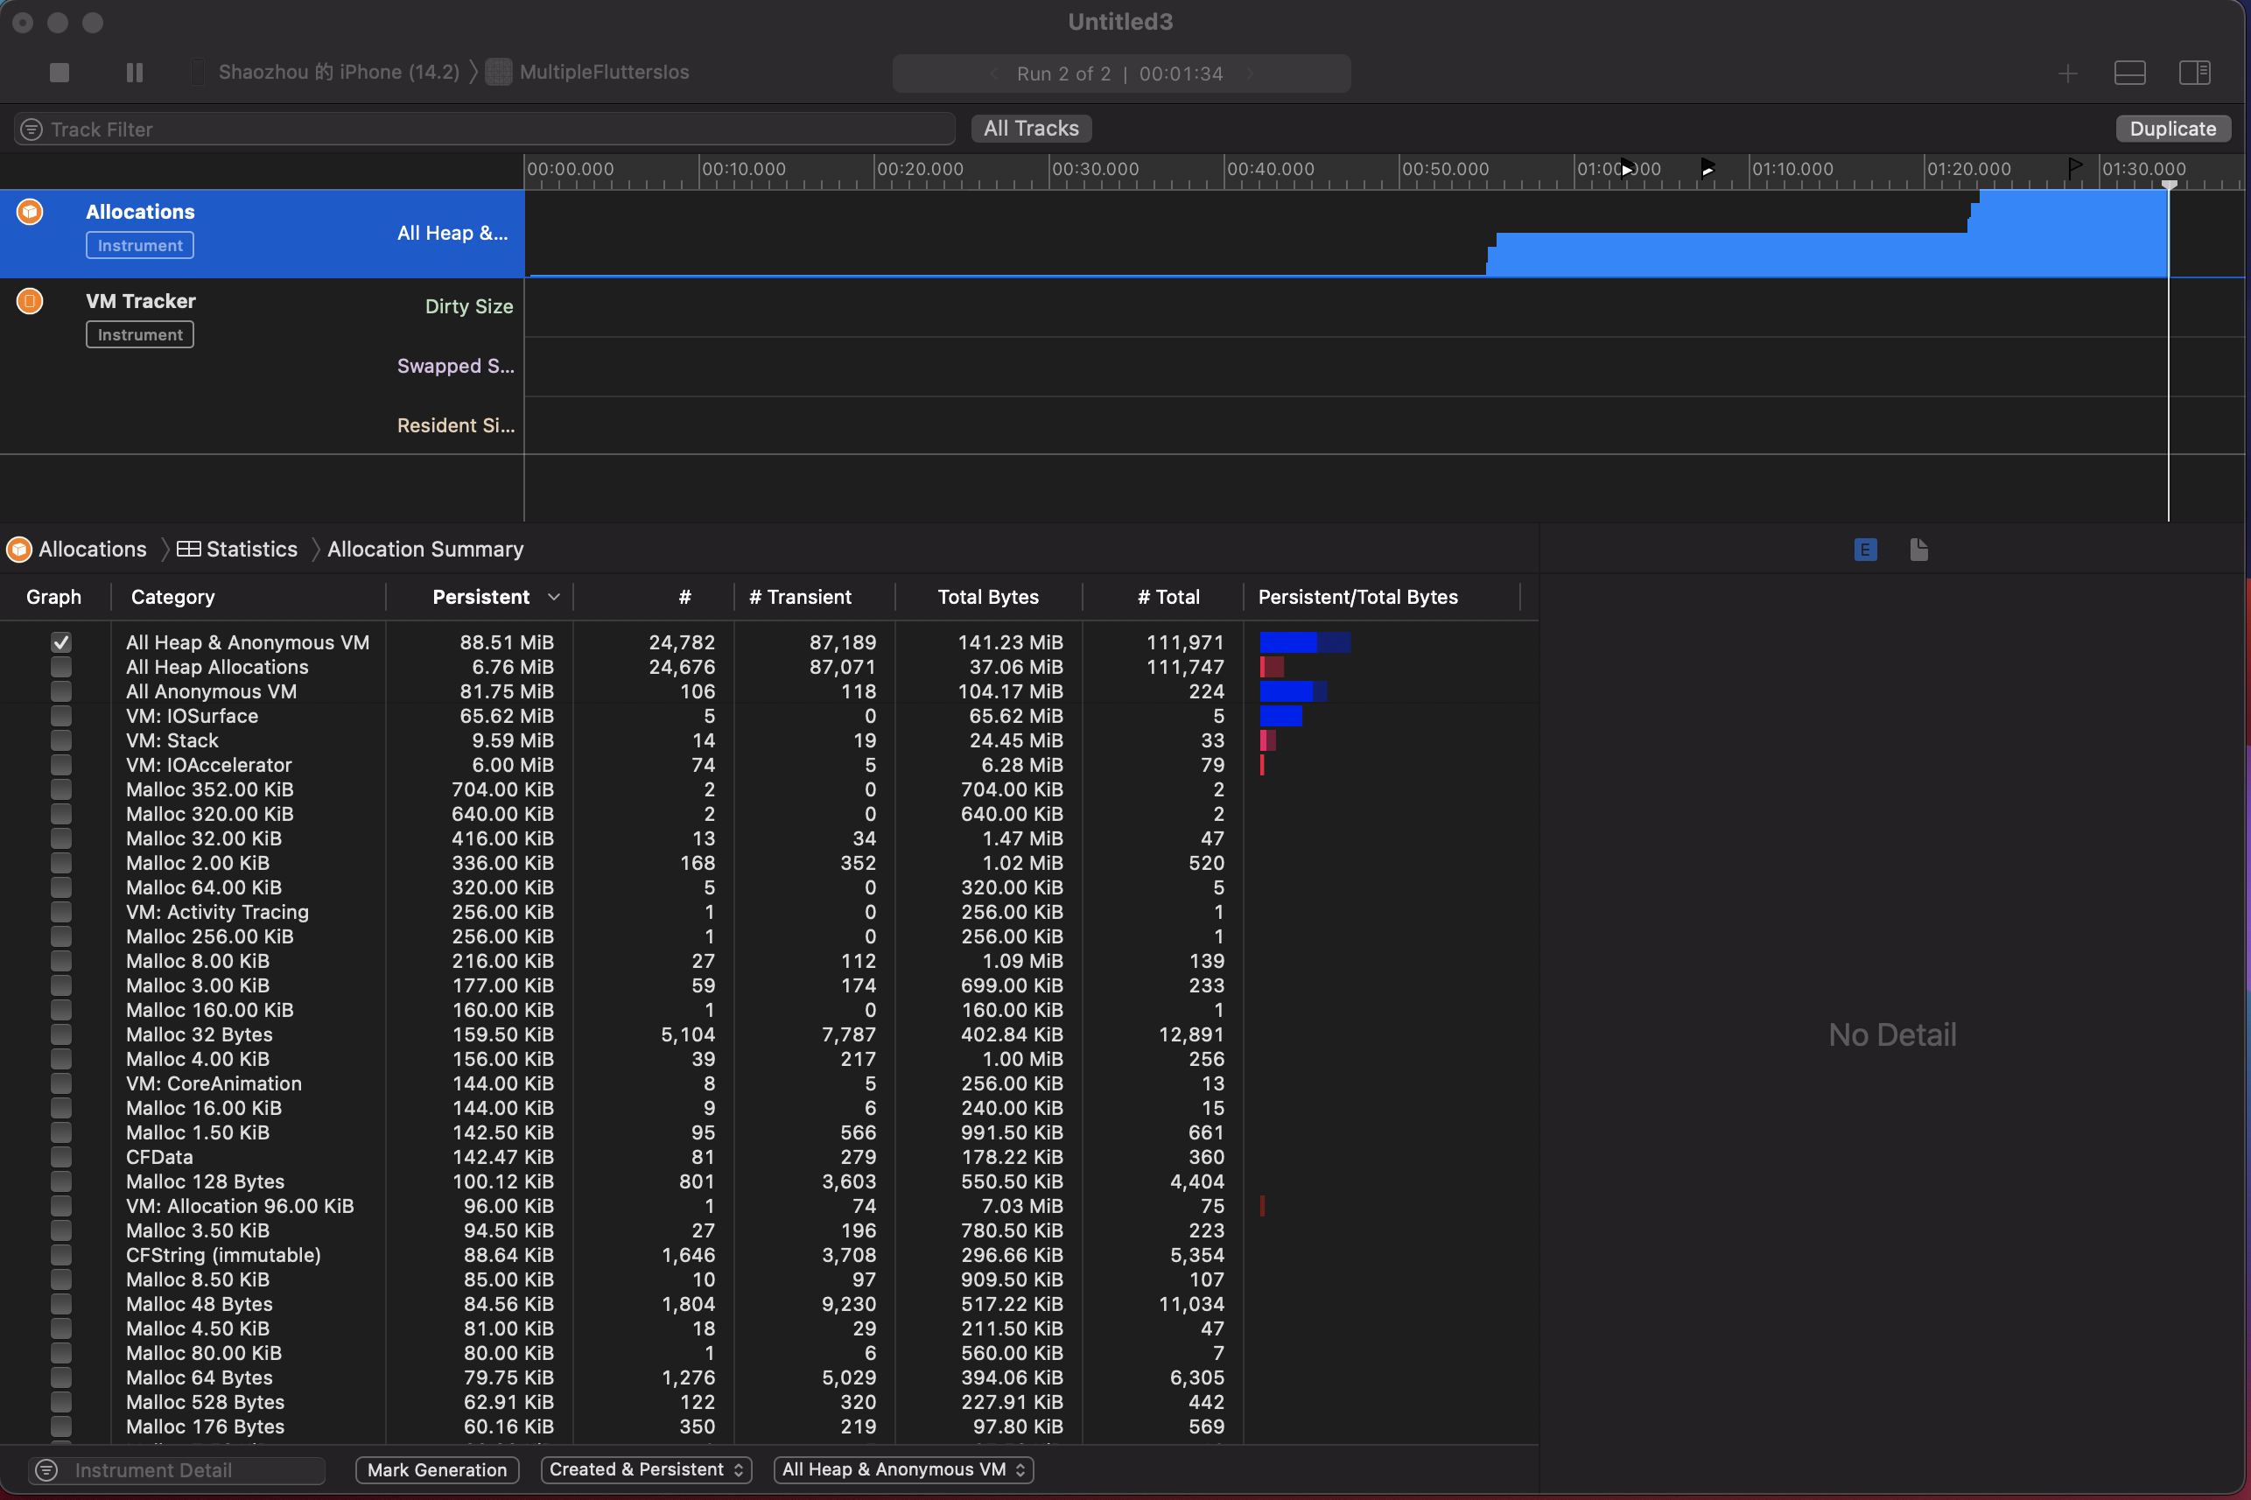This screenshot has width=2251, height=1500.
Task: Select the VM Tracker instrument icon
Action: [x=29, y=300]
